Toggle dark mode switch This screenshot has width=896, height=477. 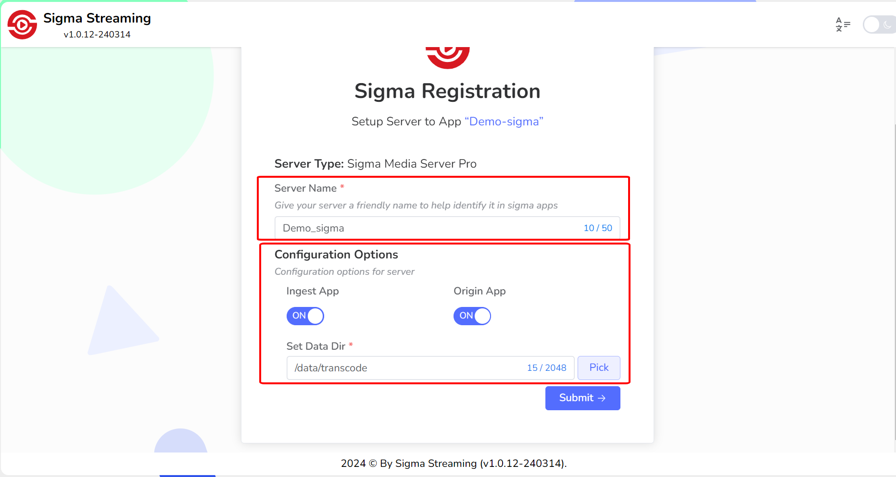click(x=879, y=24)
